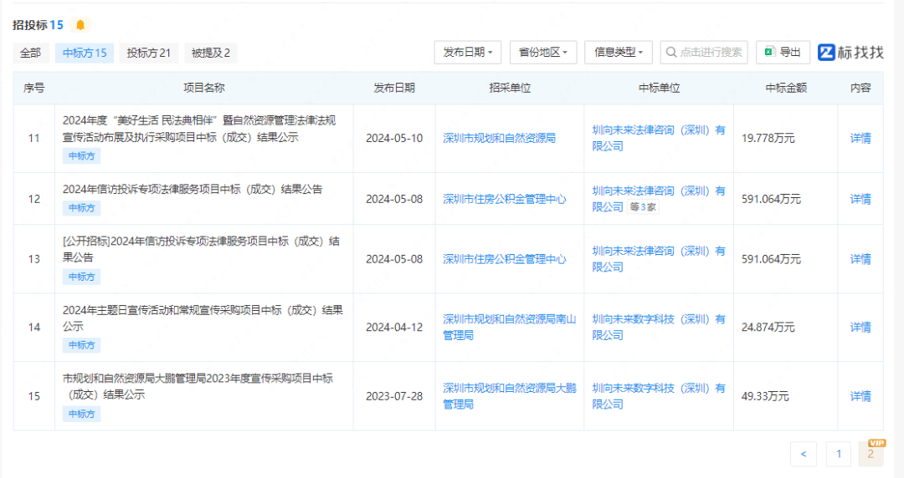Image resolution: width=904 pixels, height=478 pixels.
Task: Open 深圳市住房公积金管理中心 link in row 12
Action: pos(504,199)
